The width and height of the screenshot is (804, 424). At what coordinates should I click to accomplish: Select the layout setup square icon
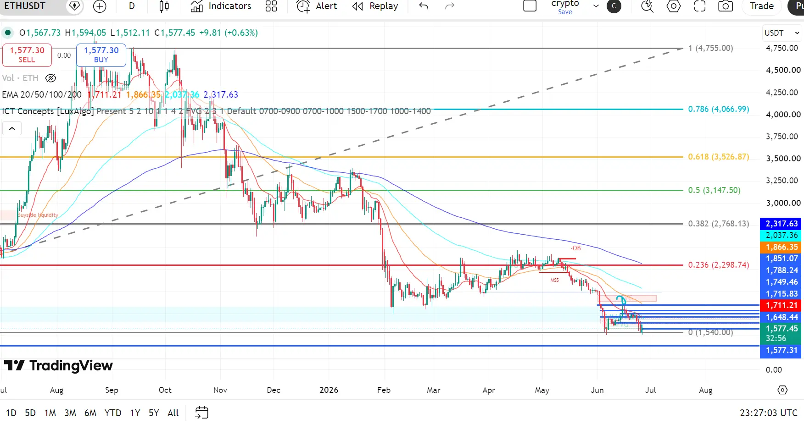pyautogui.click(x=530, y=6)
